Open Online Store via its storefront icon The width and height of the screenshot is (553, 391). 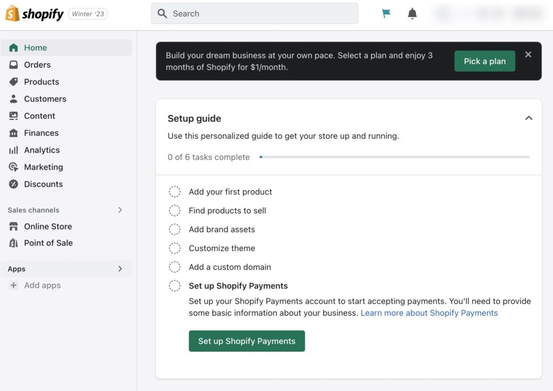(14, 227)
